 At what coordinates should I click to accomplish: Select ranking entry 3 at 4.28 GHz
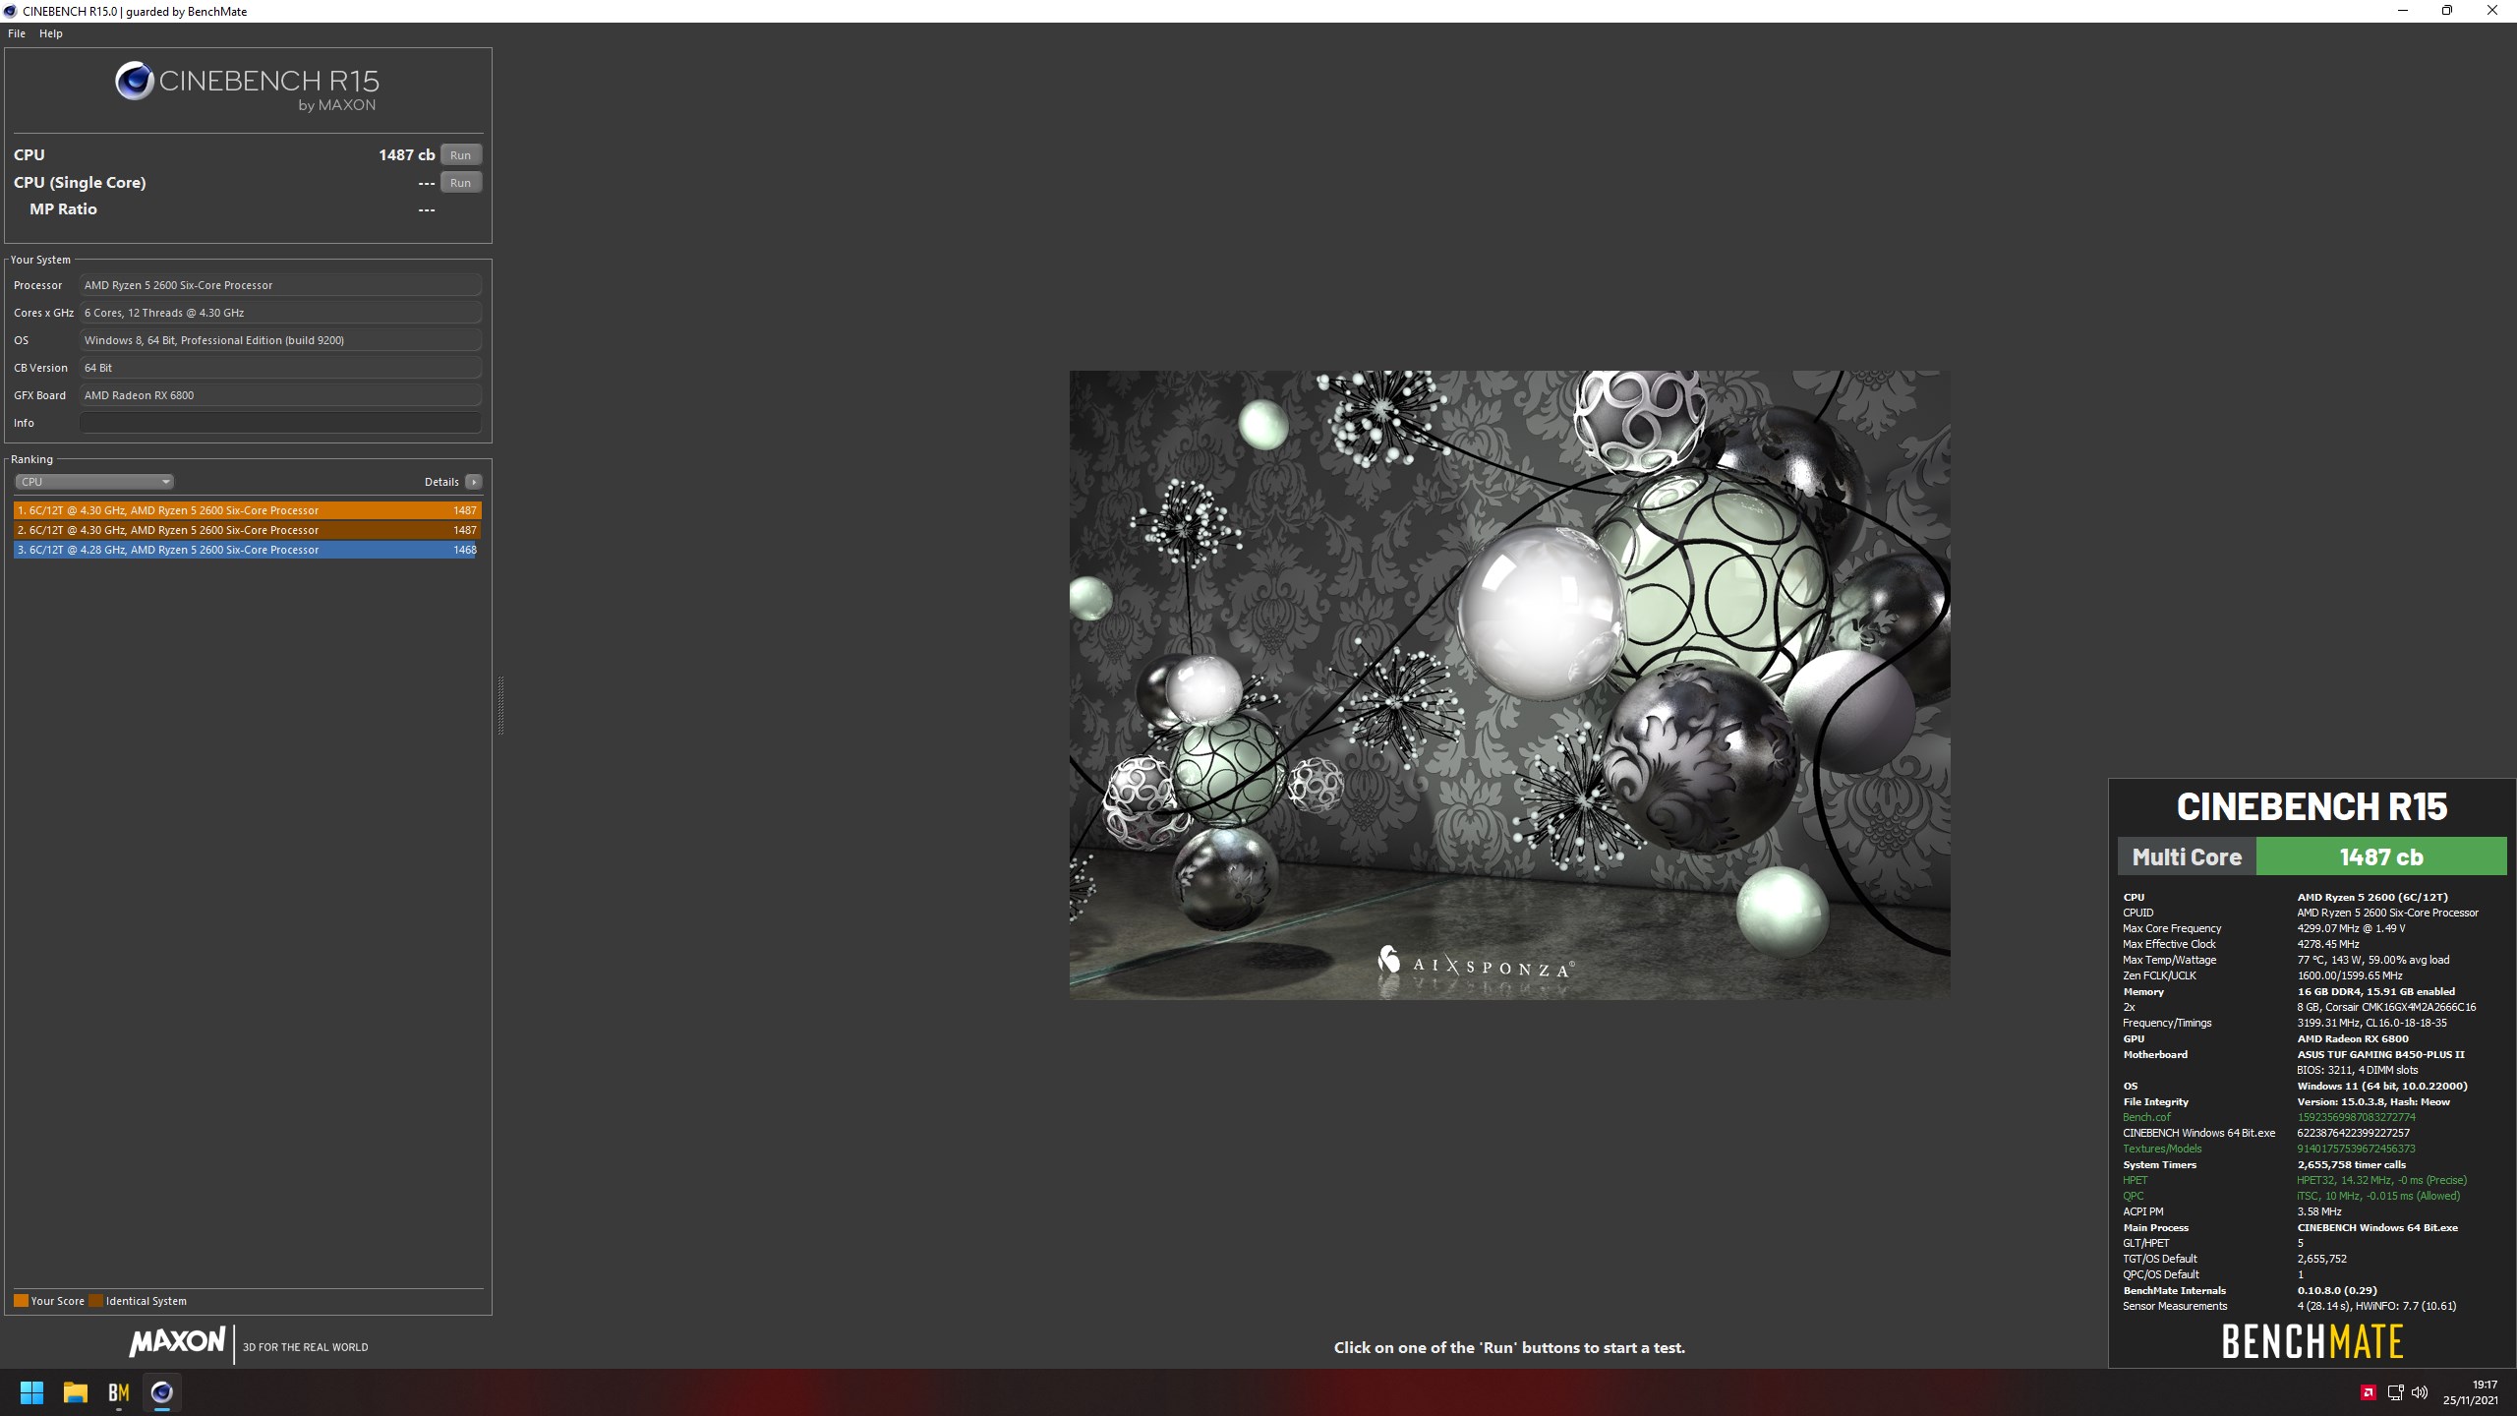click(x=248, y=550)
